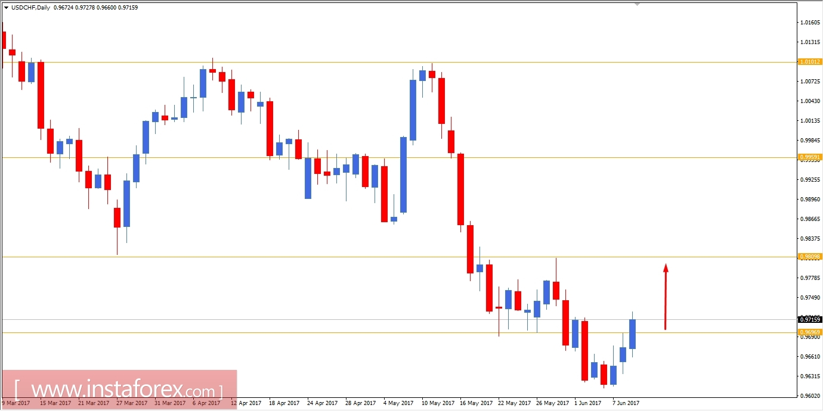Click the current price tag 0.97159

(x=809, y=320)
